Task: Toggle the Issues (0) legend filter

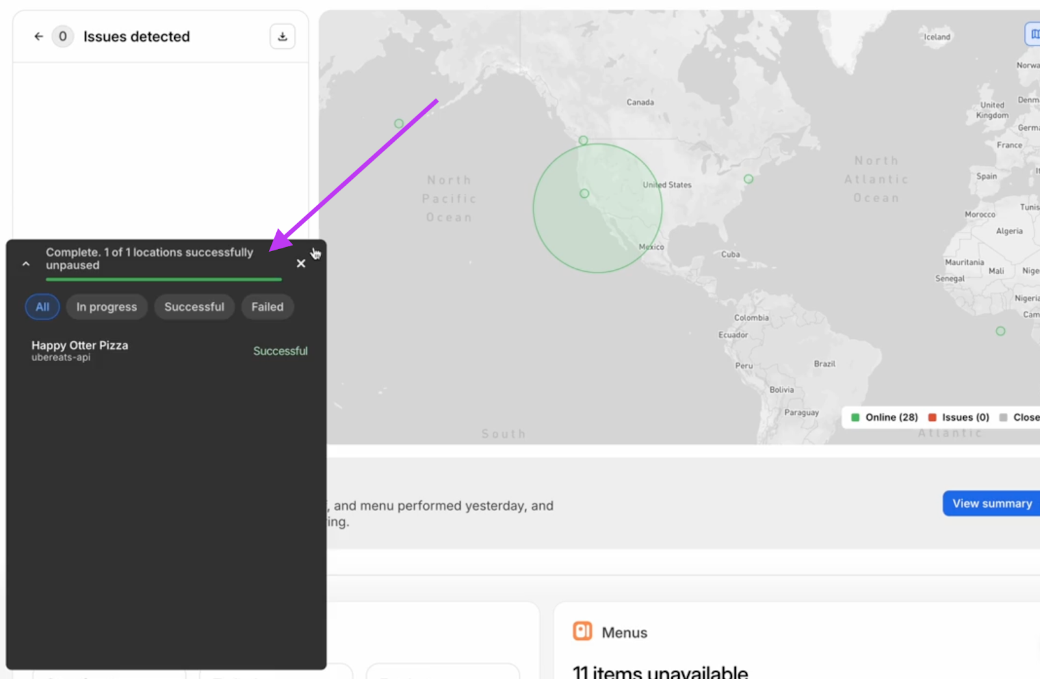Action: (x=959, y=418)
